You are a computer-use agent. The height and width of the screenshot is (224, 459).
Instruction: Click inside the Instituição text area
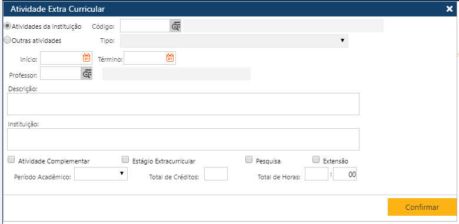click(183, 139)
